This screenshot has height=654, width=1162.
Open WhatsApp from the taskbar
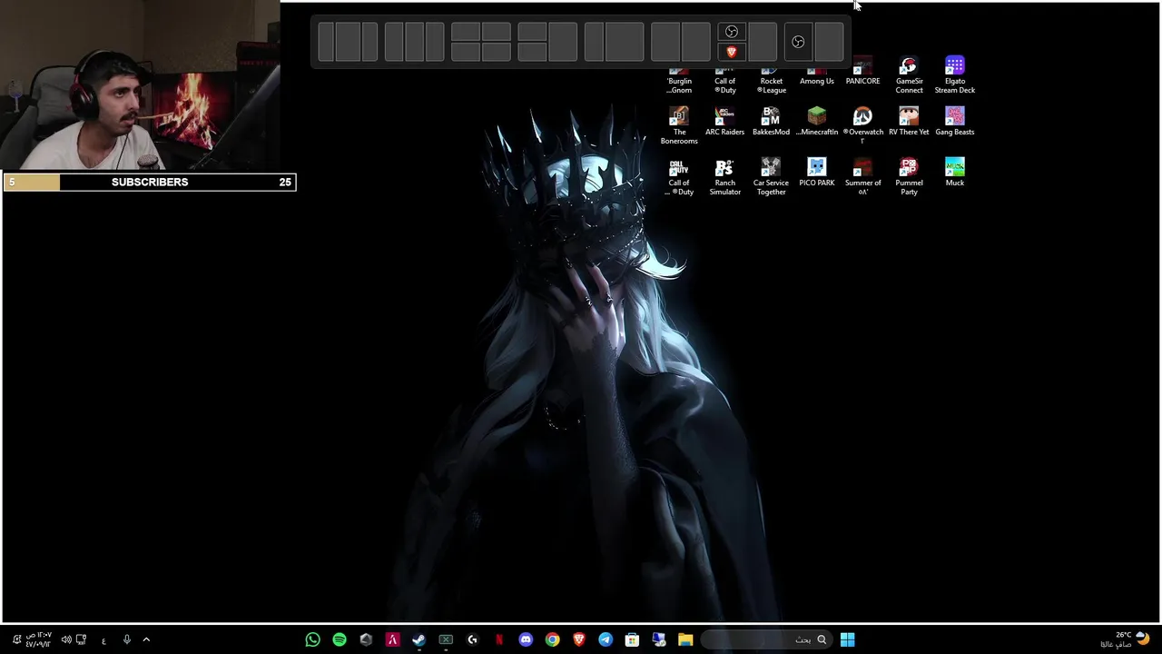pos(312,639)
